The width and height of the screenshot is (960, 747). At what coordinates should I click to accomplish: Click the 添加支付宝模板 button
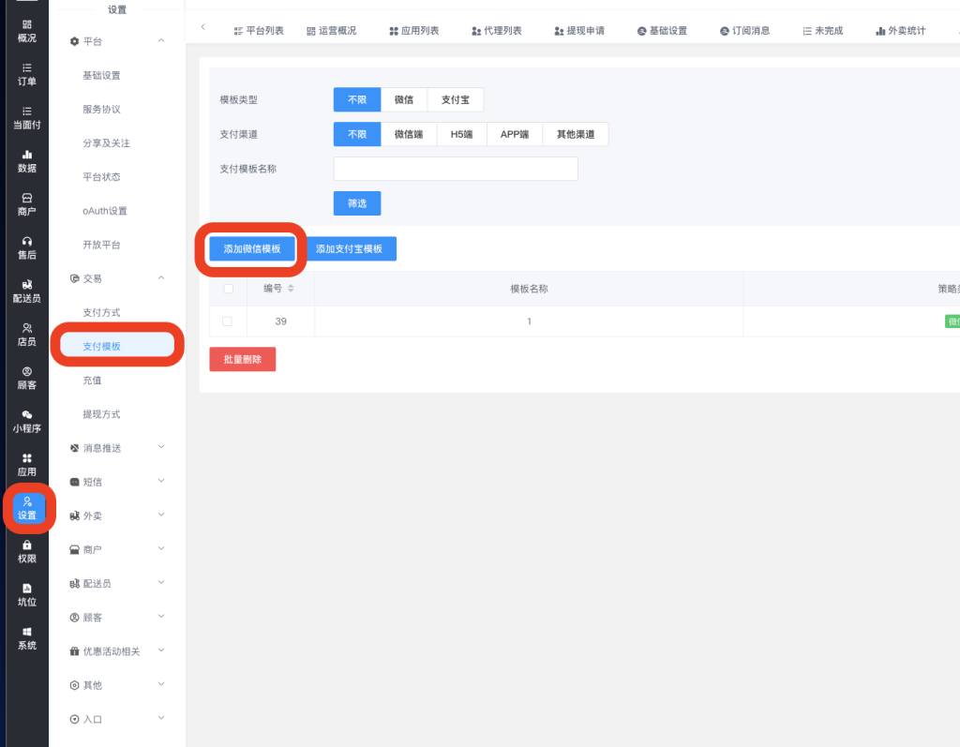pyautogui.click(x=351, y=248)
